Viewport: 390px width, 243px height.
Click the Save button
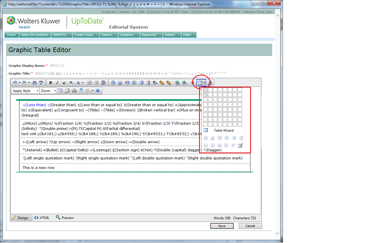[x=222, y=226]
